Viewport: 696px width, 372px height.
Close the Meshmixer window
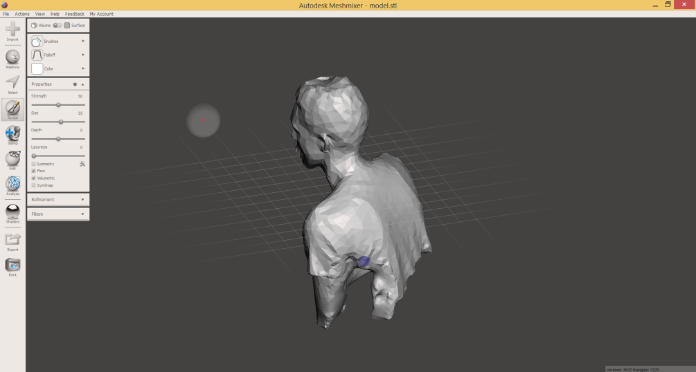coord(684,4)
